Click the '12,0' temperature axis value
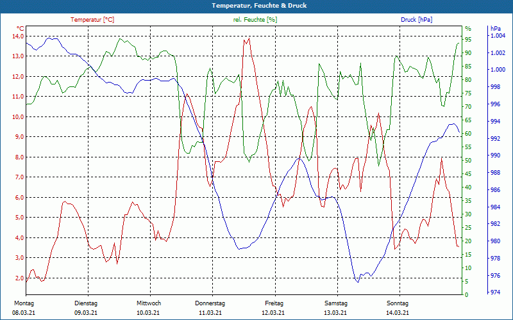The image size is (513, 320). click(18, 76)
